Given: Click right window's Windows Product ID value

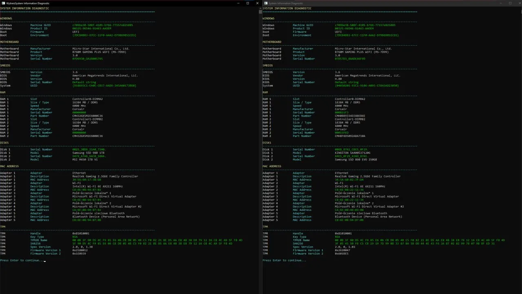Looking at the screenshot, I should point(354,29).
